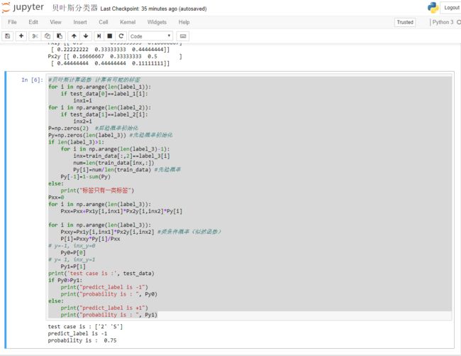The width and height of the screenshot is (461, 356).
Task: Open the command palette keyboard icon
Action: 182,36
